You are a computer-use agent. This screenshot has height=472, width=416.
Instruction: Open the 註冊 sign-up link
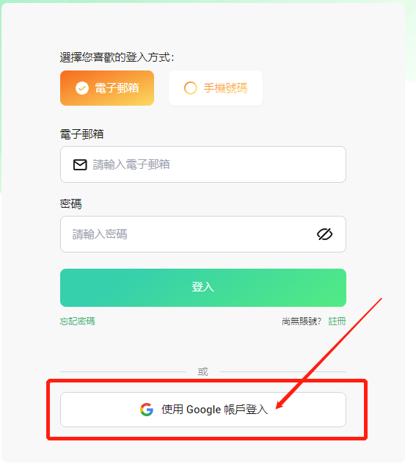point(337,322)
